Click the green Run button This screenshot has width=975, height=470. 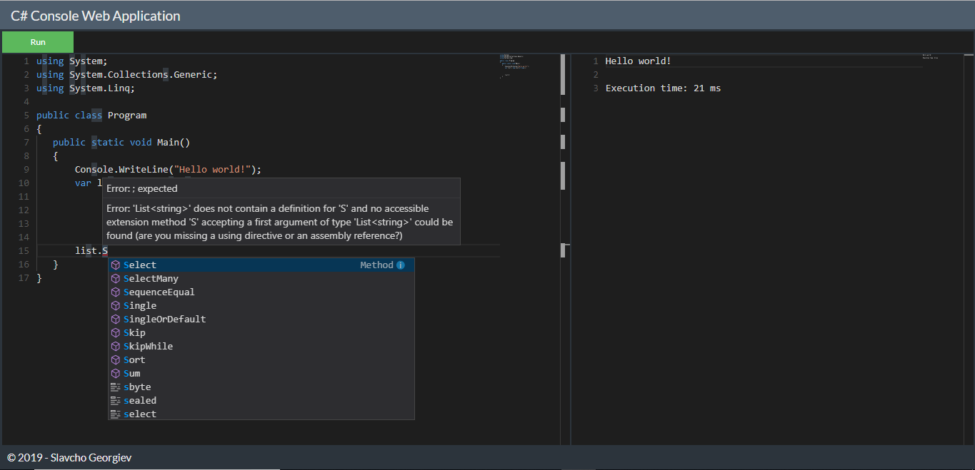click(x=38, y=42)
